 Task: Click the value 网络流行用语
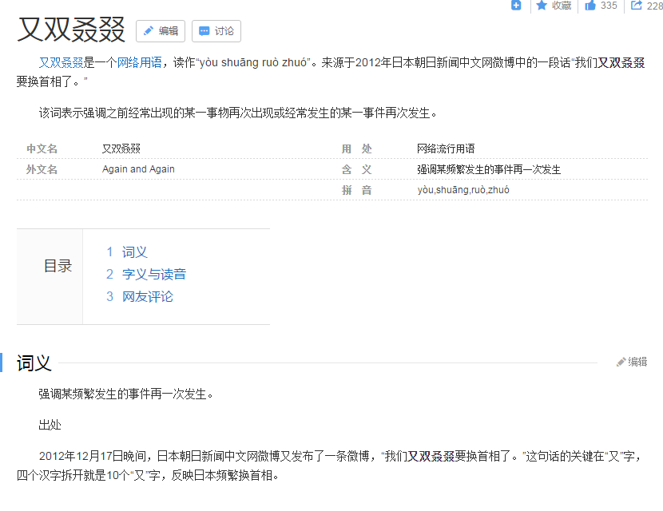pos(446,149)
